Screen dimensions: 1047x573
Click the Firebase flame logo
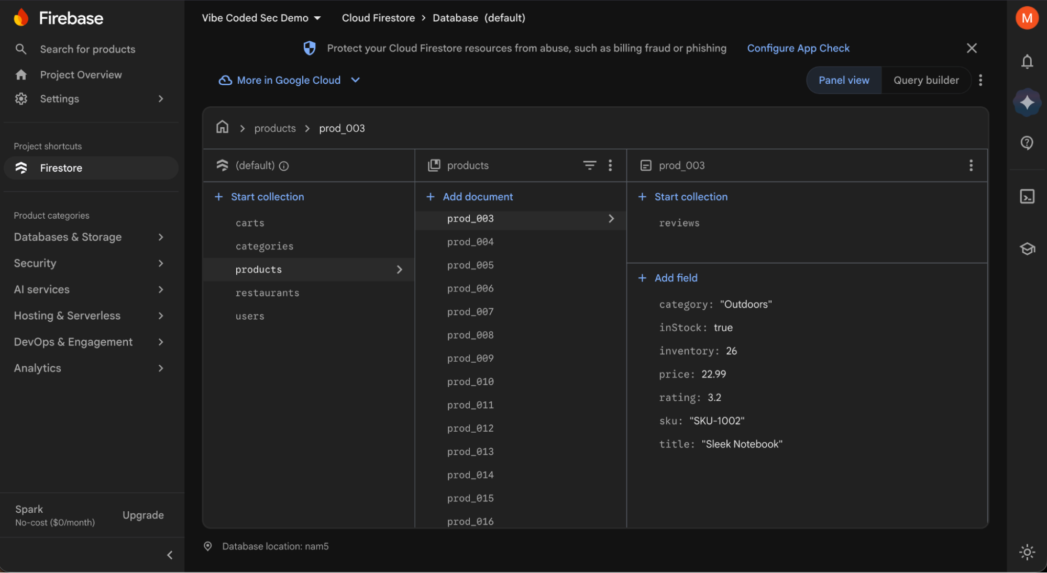point(21,18)
